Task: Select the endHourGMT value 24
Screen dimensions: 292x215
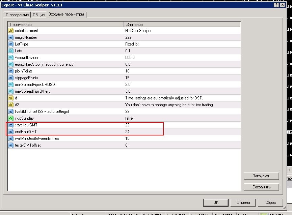Action: click(x=127, y=132)
